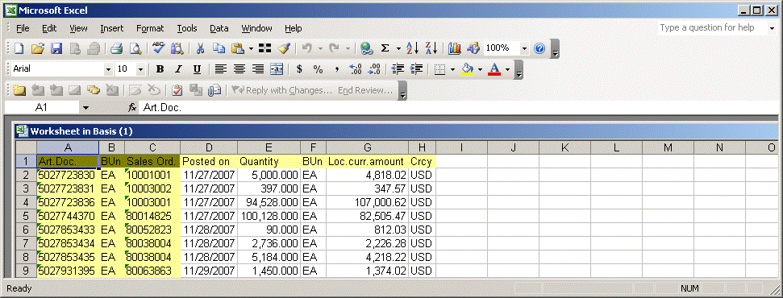Show the Drawing toolbar
This screenshot has height=298, width=783.
tap(473, 48)
